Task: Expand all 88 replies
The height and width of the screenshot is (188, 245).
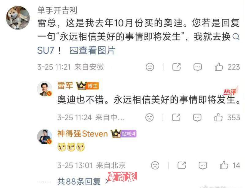Action: (83, 181)
